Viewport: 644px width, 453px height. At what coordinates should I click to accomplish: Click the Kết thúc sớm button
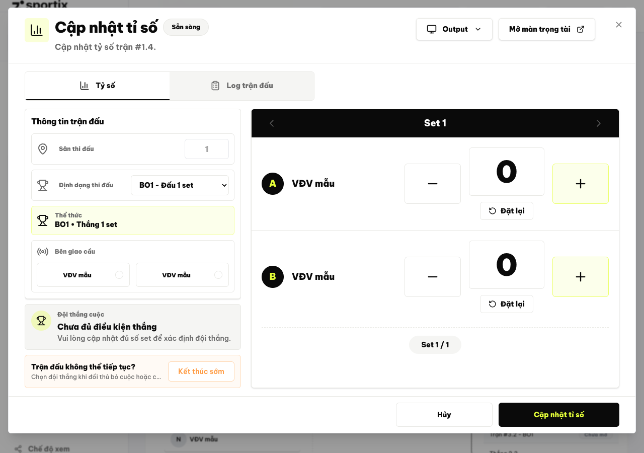[x=201, y=371]
